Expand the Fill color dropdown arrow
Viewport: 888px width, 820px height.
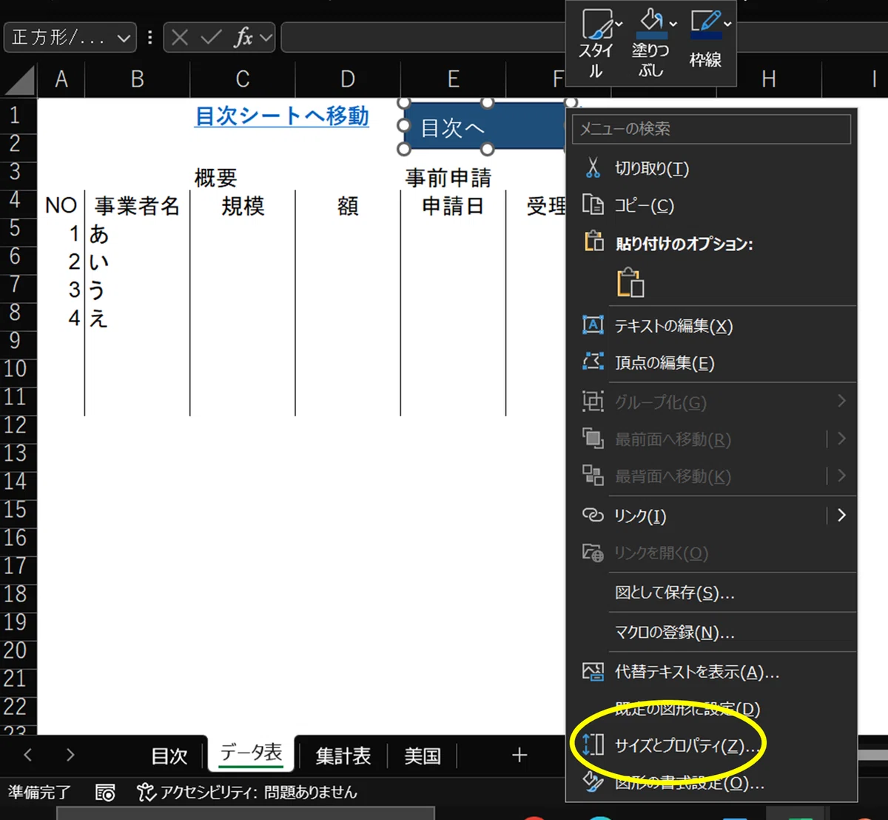[673, 25]
